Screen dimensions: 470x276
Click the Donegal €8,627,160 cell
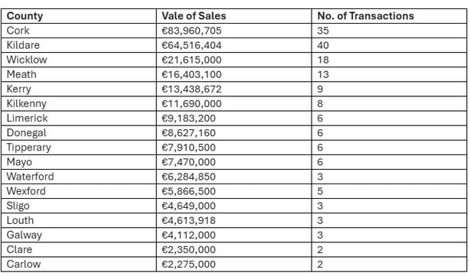(233, 132)
